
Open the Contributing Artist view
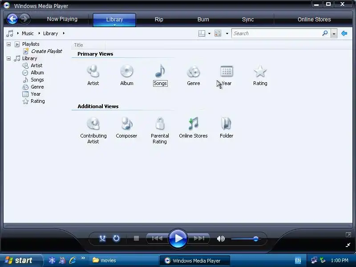[93, 130]
